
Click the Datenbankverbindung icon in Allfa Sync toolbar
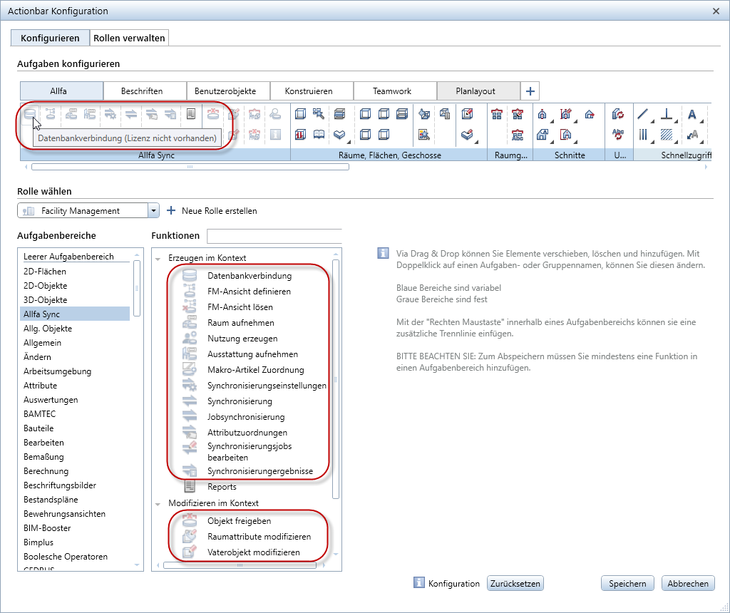pos(30,114)
